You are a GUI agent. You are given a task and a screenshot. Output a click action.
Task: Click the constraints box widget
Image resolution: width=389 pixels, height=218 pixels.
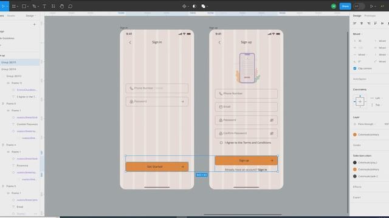[x=360, y=101]
